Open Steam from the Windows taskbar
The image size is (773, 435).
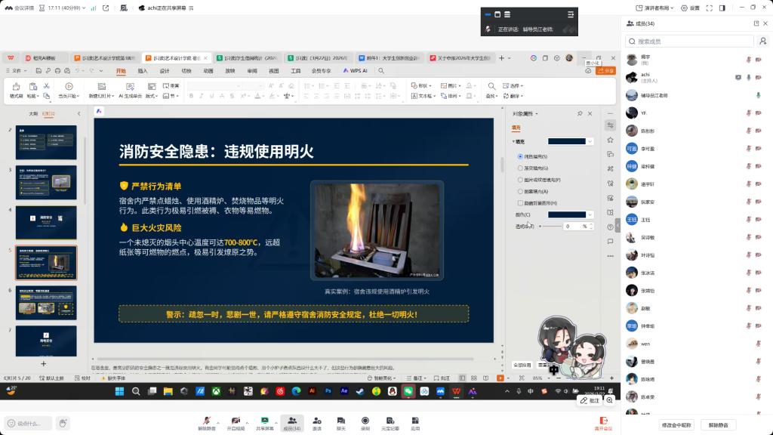point(360,391)
